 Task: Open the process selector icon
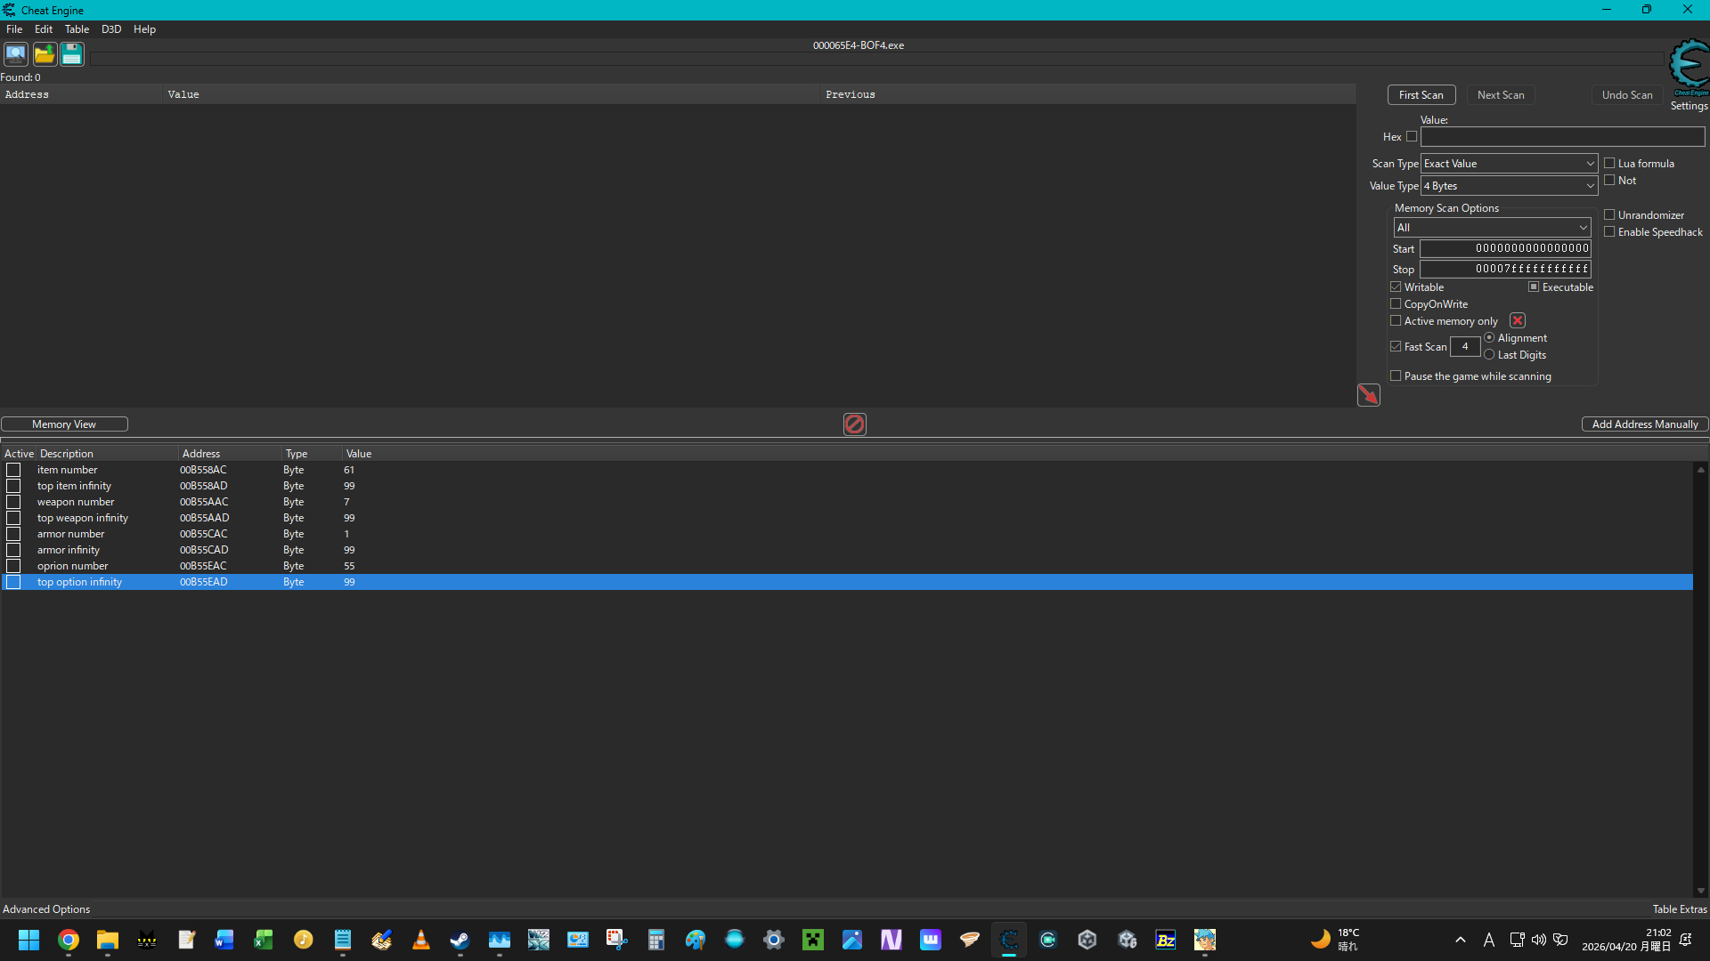point(16,54)
